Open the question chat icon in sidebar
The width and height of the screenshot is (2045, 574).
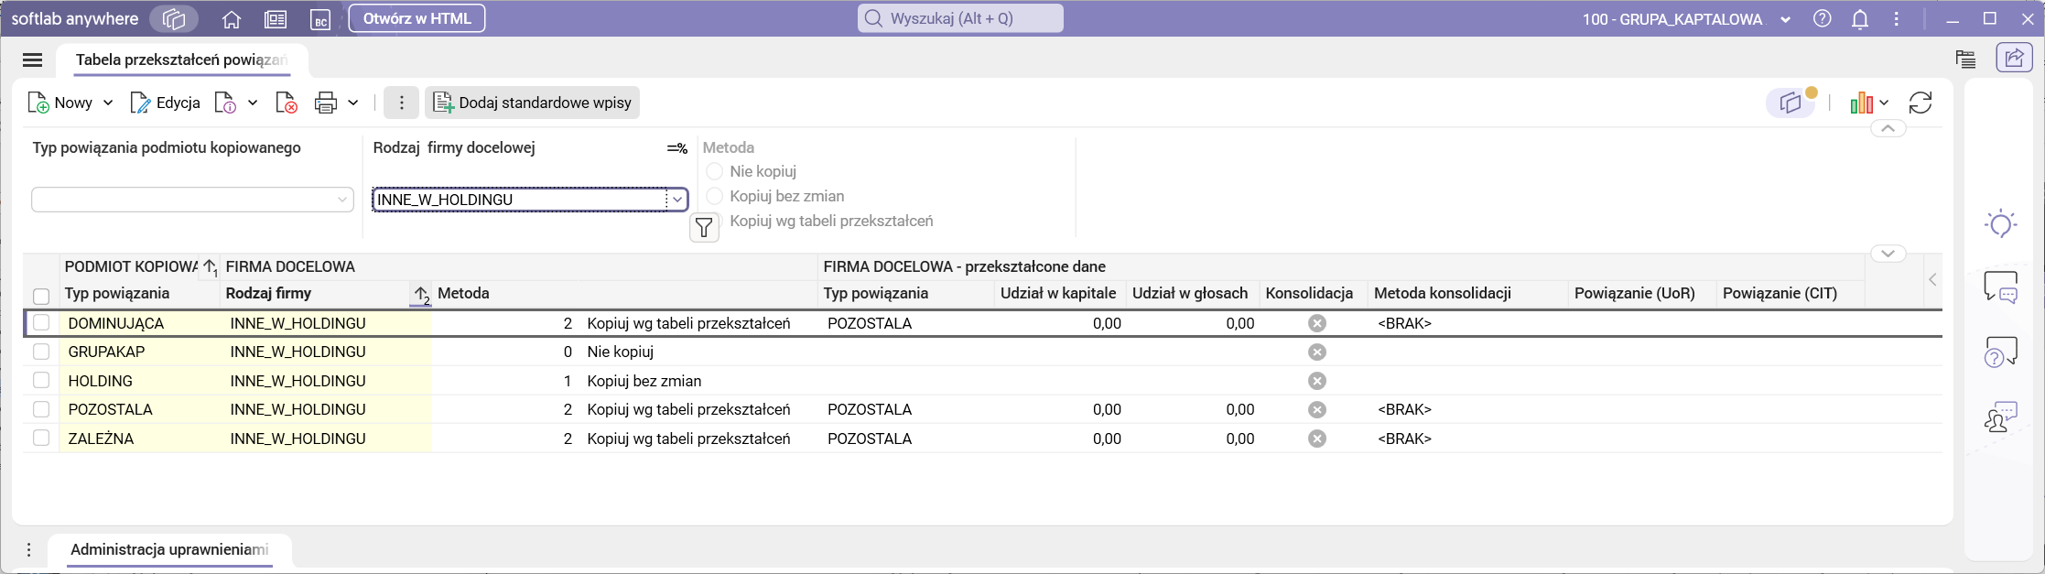click(x=2001, y=352)
